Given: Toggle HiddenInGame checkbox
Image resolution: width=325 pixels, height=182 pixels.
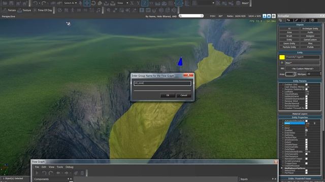Looking at the screenshot, I should point(306,97).
